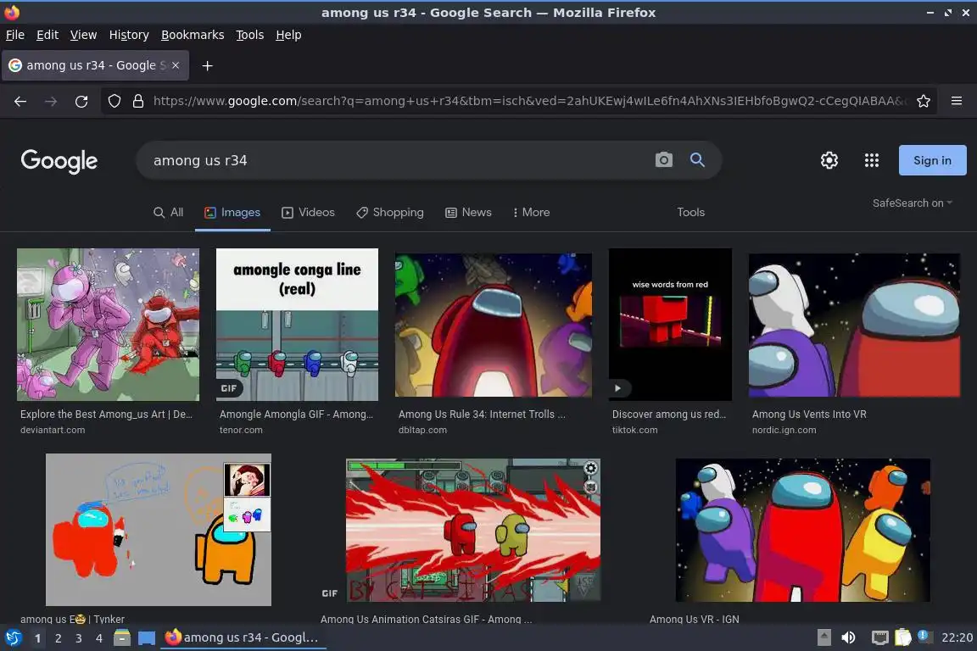The height and width of the screenshot is (651, 977).
Task: Open the Tynker among us drawing thumbnail
Action: pos(159,530)
